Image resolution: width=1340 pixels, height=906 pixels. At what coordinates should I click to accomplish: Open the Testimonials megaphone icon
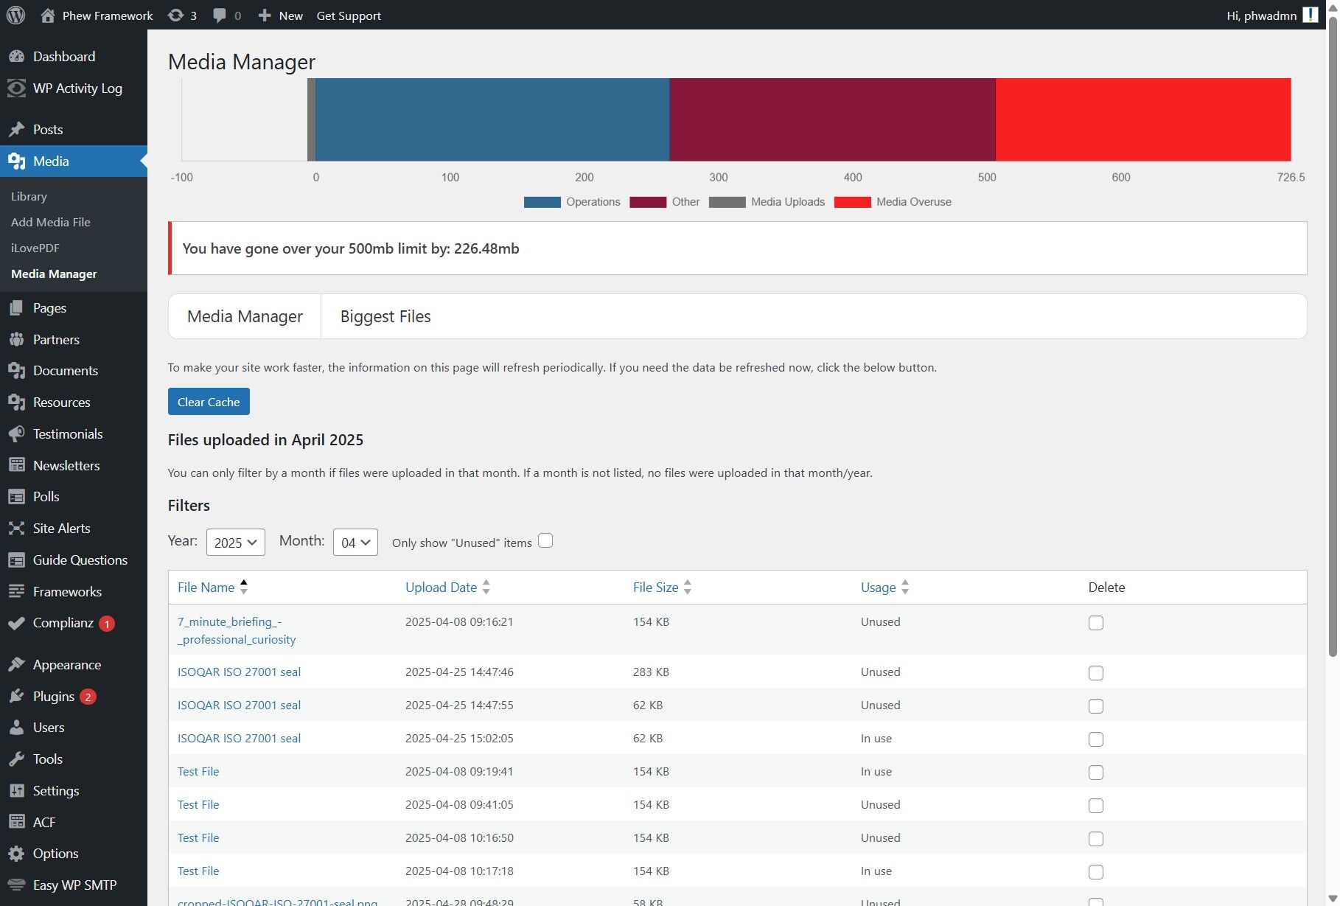pos(16,434)
